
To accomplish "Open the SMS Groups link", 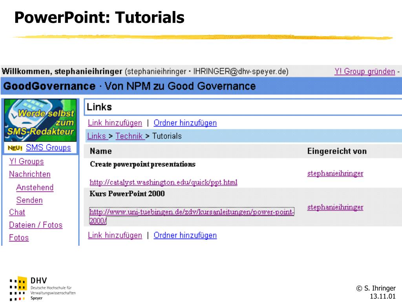I will pyautogui.click(x=48, y=148).
